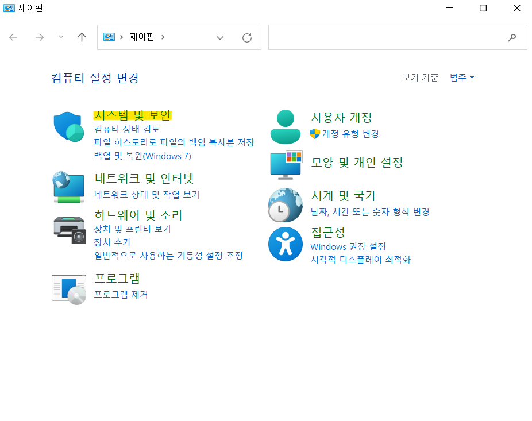Open the 시스템 및 보안 shield icon

click(x=69, y=126)
